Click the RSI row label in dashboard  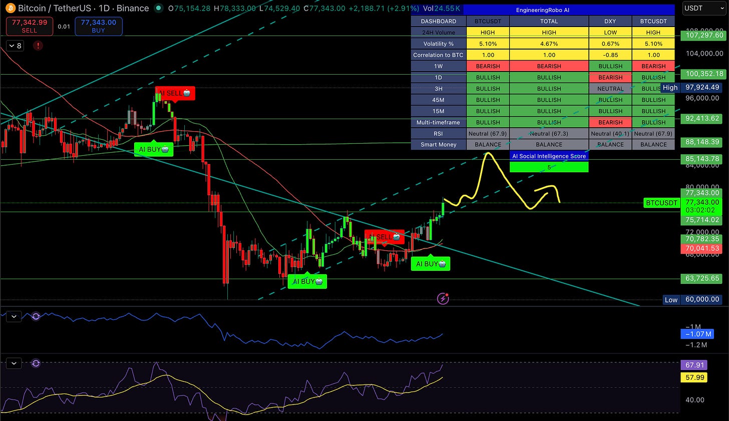pos(439,134)
